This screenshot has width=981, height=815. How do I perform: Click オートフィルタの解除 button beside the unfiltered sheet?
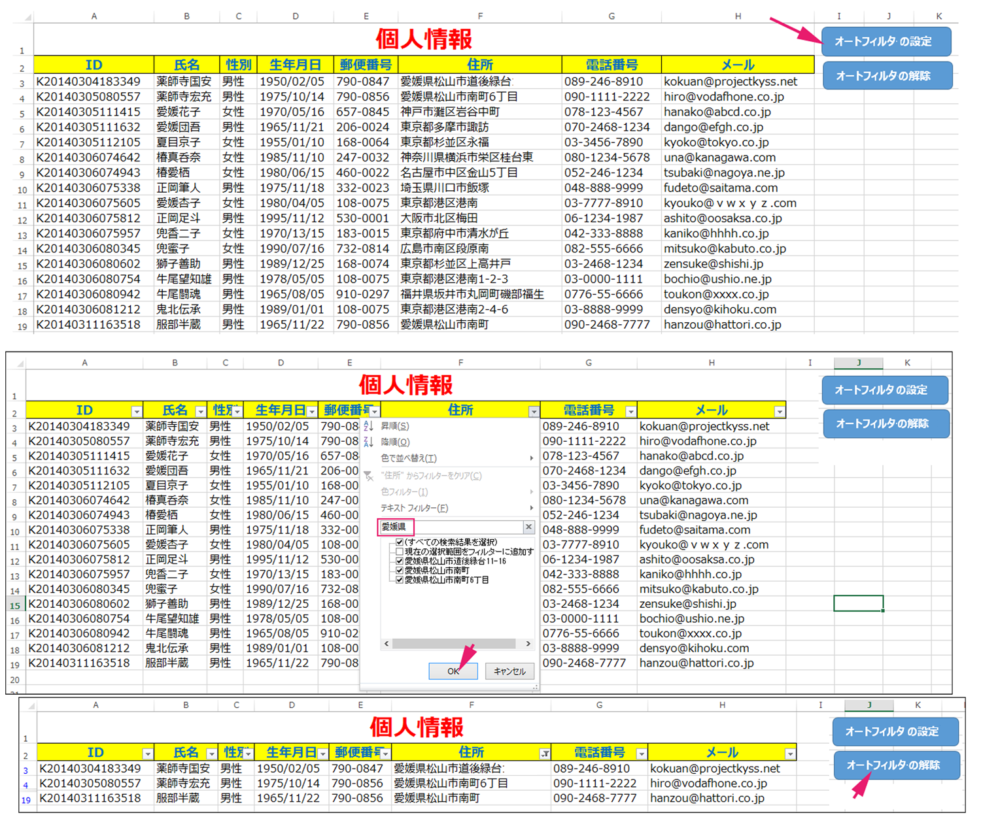tap(886, 76)
